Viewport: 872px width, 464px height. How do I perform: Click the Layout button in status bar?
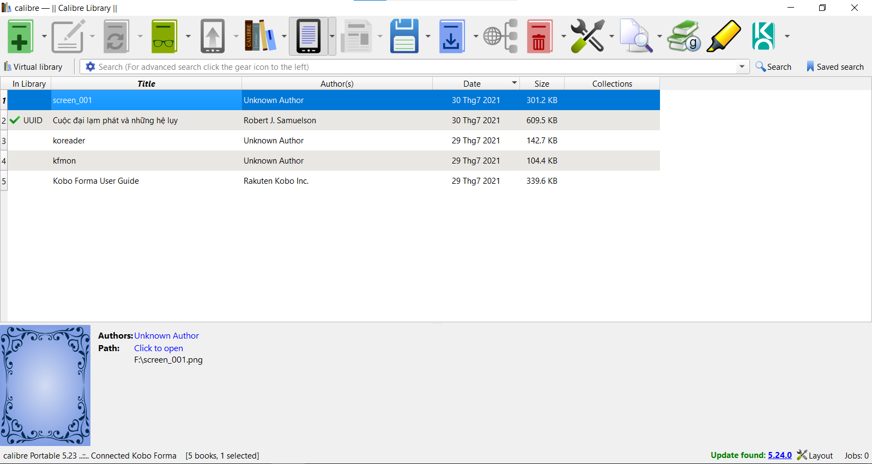(815, 455)
